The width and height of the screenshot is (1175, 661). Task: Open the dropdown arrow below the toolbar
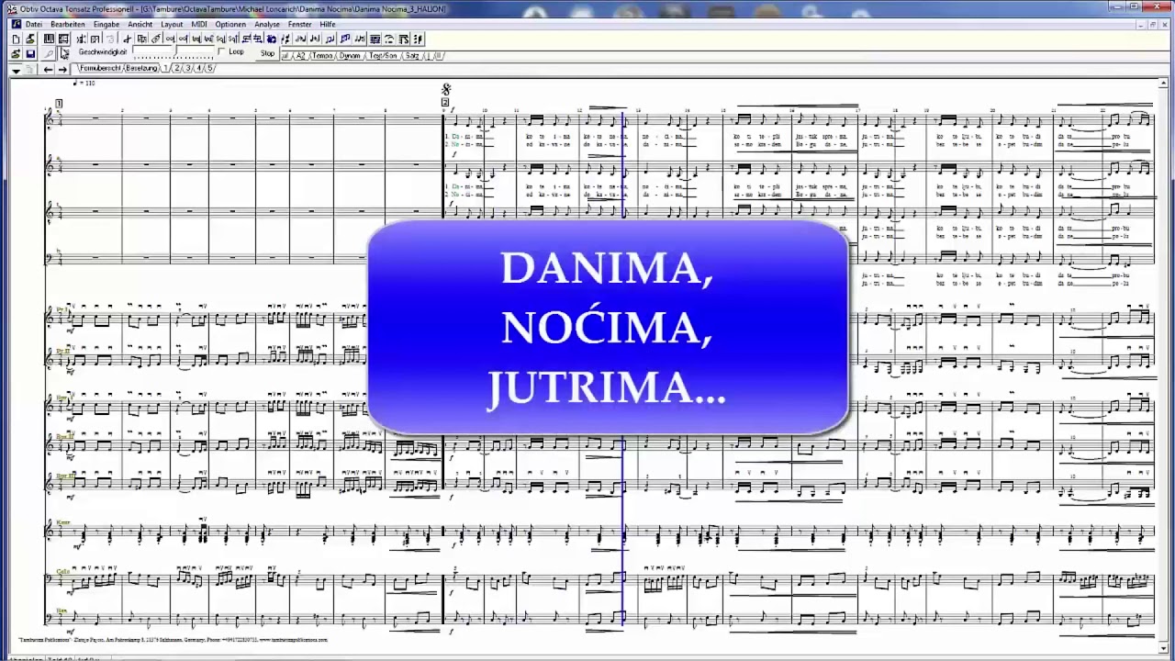(x=16, y=70)
